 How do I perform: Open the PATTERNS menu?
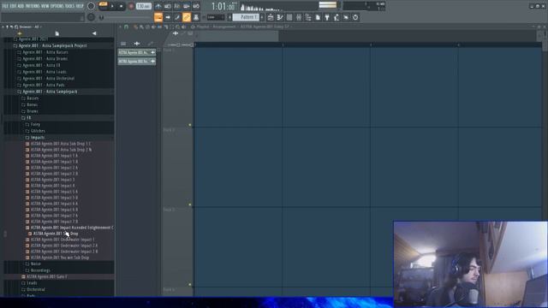point(33,6)
